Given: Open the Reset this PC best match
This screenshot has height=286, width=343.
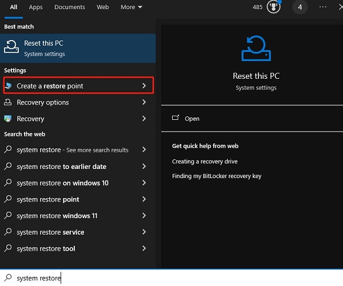Looking at the screenshot, I should coord(78,48).
